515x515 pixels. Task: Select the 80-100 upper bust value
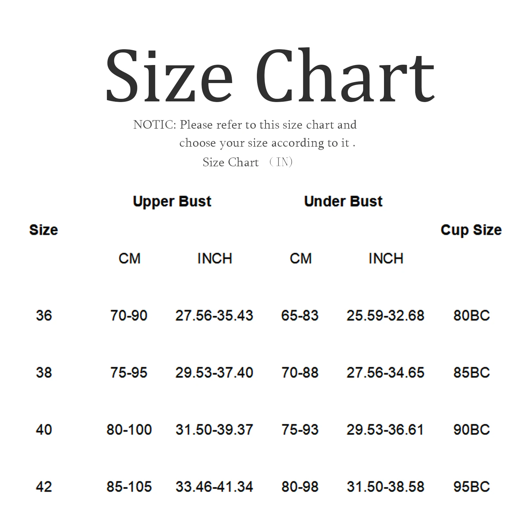[x=129, y=429]
